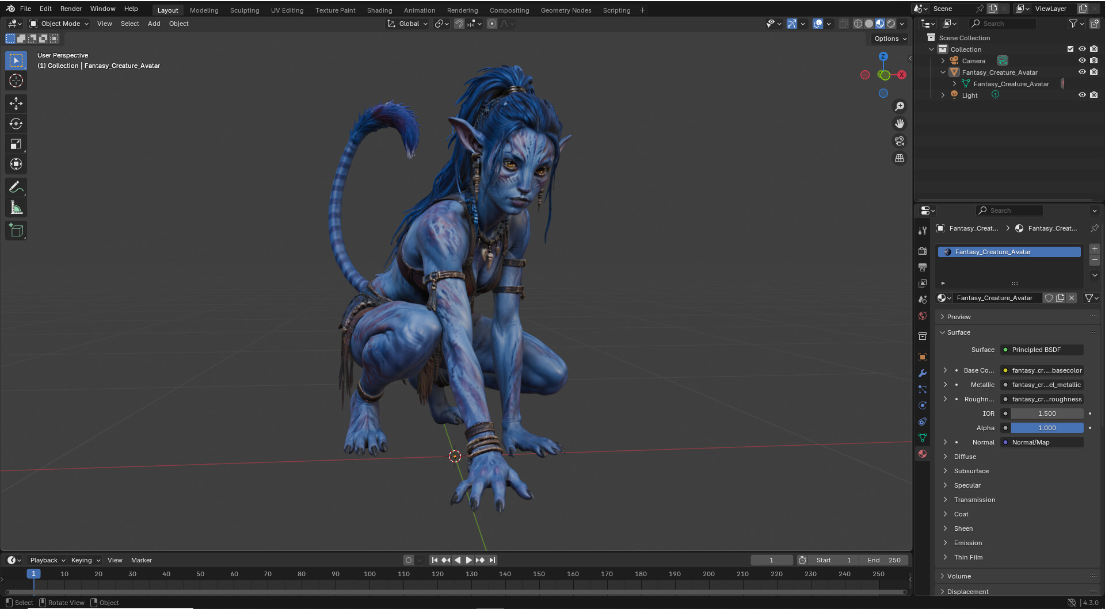Toggle Collection exclude checkbox
The image size is (1105, 609).
click(x=1070, y=49)
